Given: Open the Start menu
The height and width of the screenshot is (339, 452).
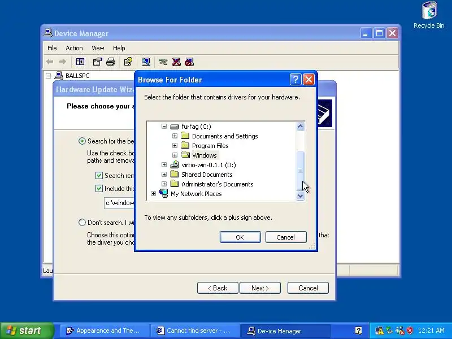Looking at the screenshot, I should 27,331.
